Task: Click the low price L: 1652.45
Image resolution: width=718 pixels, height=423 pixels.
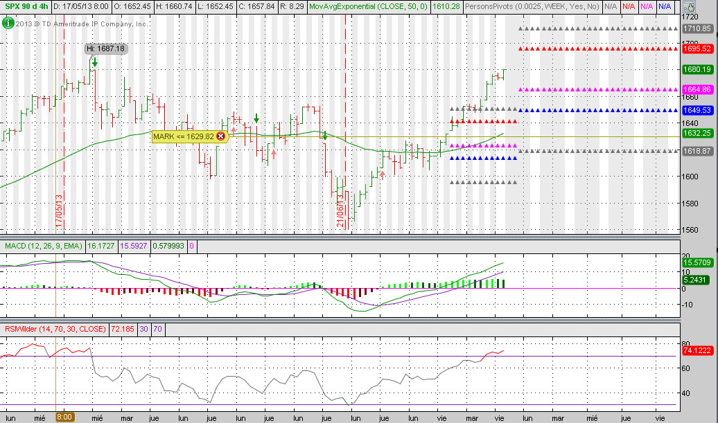Action: point(216,6)
